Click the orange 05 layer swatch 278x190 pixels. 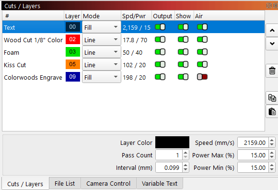pyautogui.click(x=73, y=64)
